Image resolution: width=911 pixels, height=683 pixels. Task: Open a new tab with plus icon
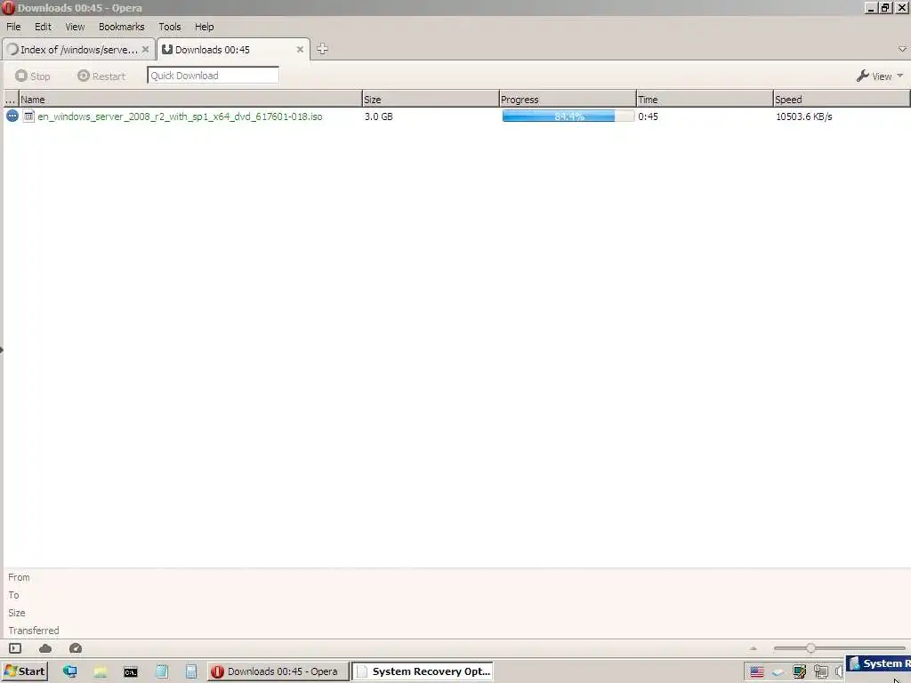click(x=322, y=50)
